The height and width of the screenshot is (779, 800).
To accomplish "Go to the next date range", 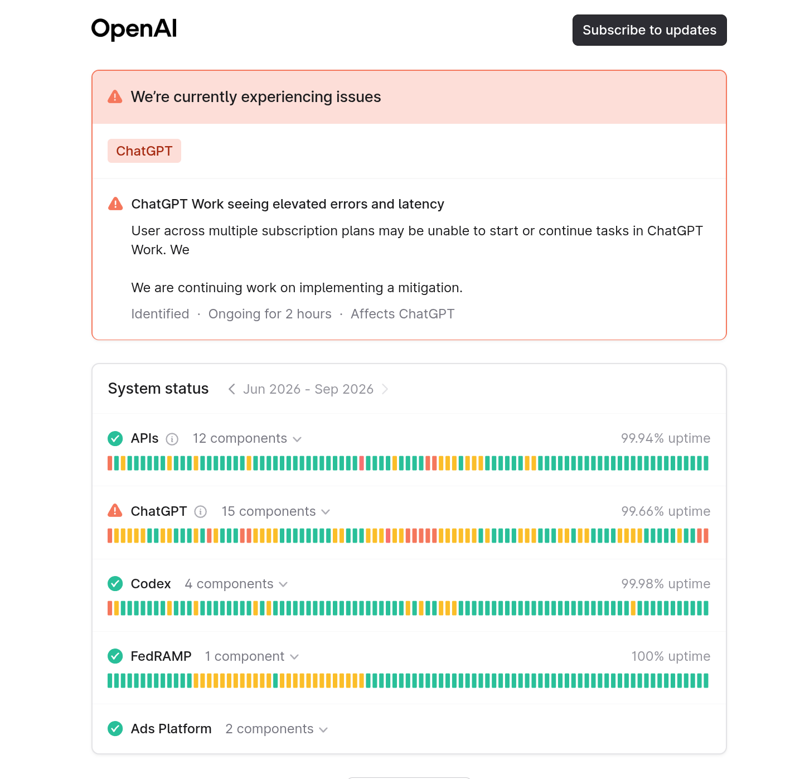I will (385, 389).
